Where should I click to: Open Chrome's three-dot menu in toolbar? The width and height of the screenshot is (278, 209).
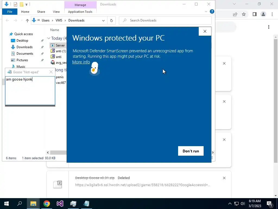pos(272,14)
